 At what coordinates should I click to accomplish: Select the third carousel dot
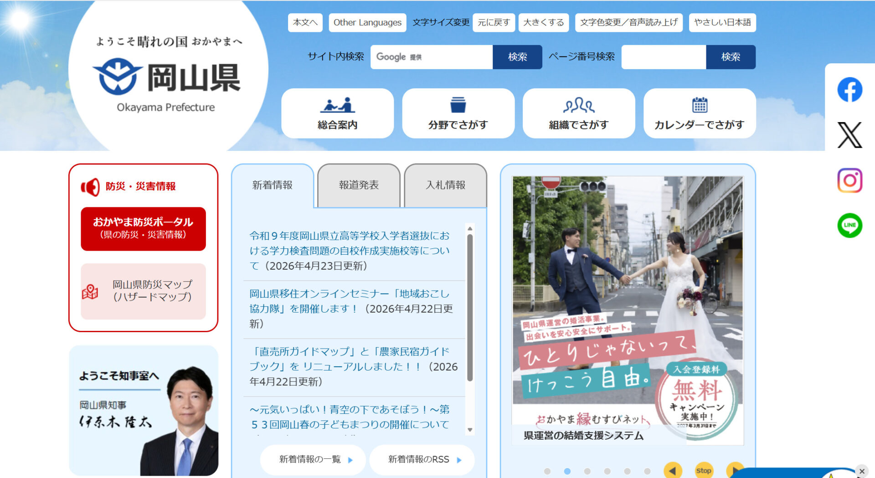click(587, 471)
